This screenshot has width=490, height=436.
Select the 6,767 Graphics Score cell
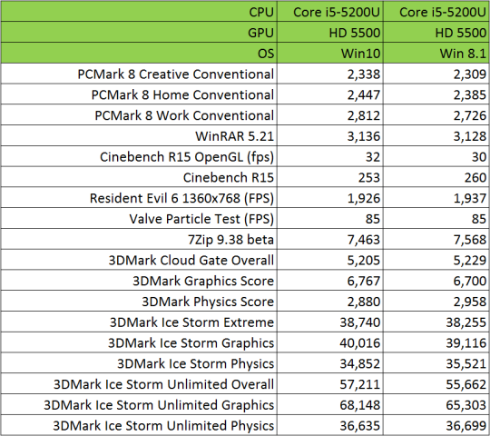[x=330, y=281]
